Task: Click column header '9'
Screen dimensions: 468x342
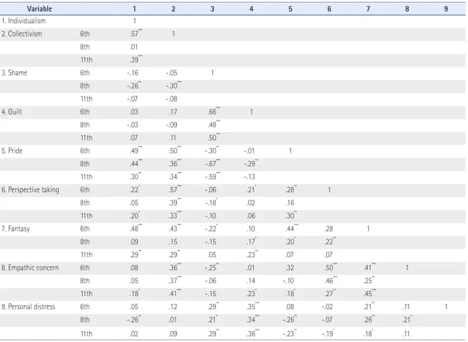Action: click(446, 9)
